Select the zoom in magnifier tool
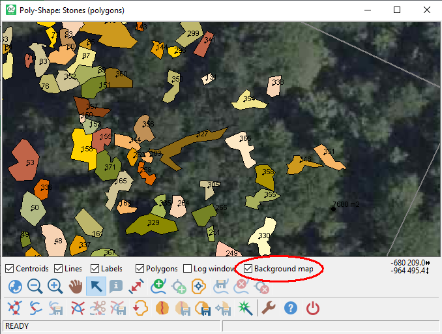442x334 pixels. point(55,286)
